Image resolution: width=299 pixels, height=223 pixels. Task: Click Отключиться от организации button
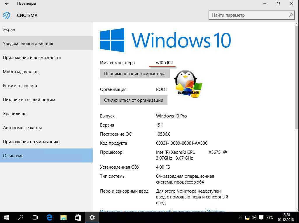(x=134, y=100)
